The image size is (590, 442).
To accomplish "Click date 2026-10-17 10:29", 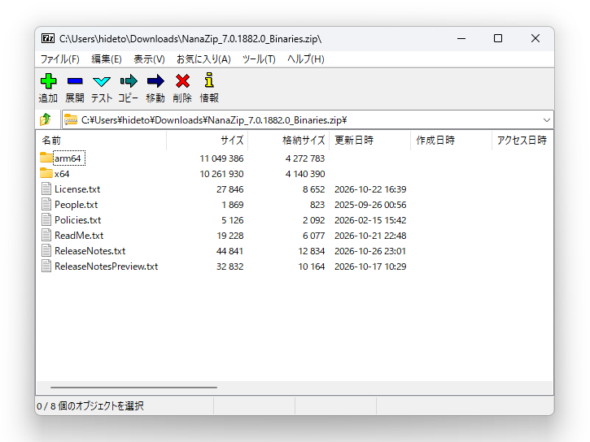I will click(x=370, y=266).
